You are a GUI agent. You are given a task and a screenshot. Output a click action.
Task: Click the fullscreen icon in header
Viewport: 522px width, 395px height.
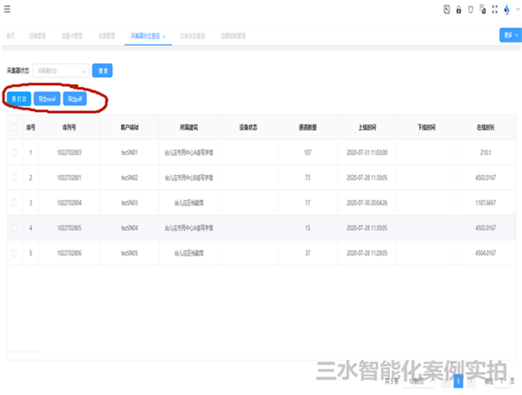click(x=494, y=10)
